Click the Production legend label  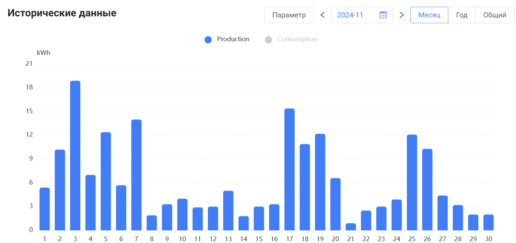pyautogui.click(x=233, y=39)
